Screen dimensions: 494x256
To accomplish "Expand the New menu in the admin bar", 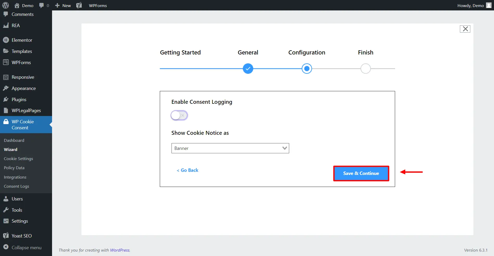I will coord(62,5).
